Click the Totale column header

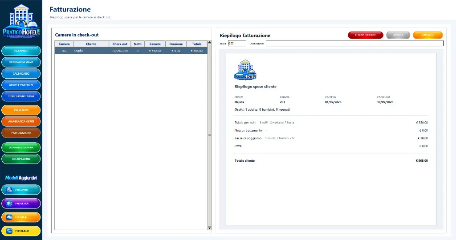196,44
